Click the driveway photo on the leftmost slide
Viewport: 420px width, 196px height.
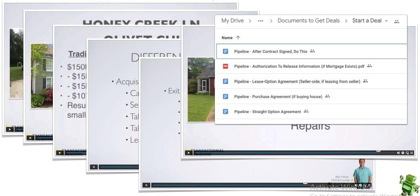(16, 63)
